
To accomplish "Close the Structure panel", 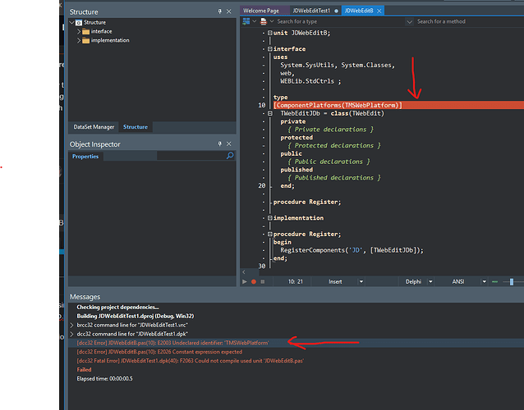I will click(x=228, y=12).
